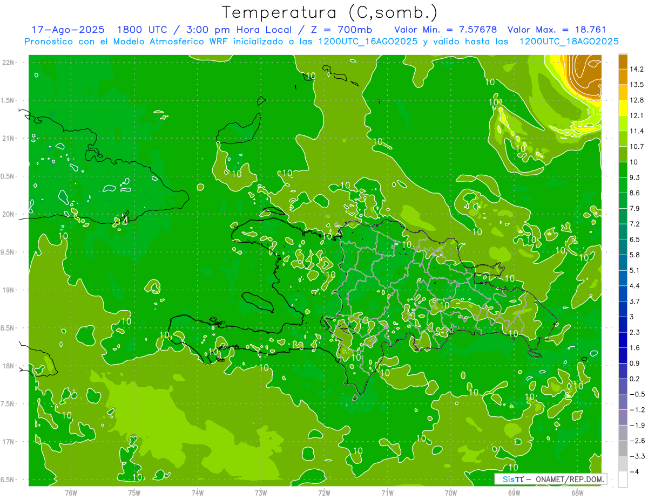Screen dimensions: 648x500
Task: Pick the gray swatch between -3.3 and -2.6
Action: [623, 449]
